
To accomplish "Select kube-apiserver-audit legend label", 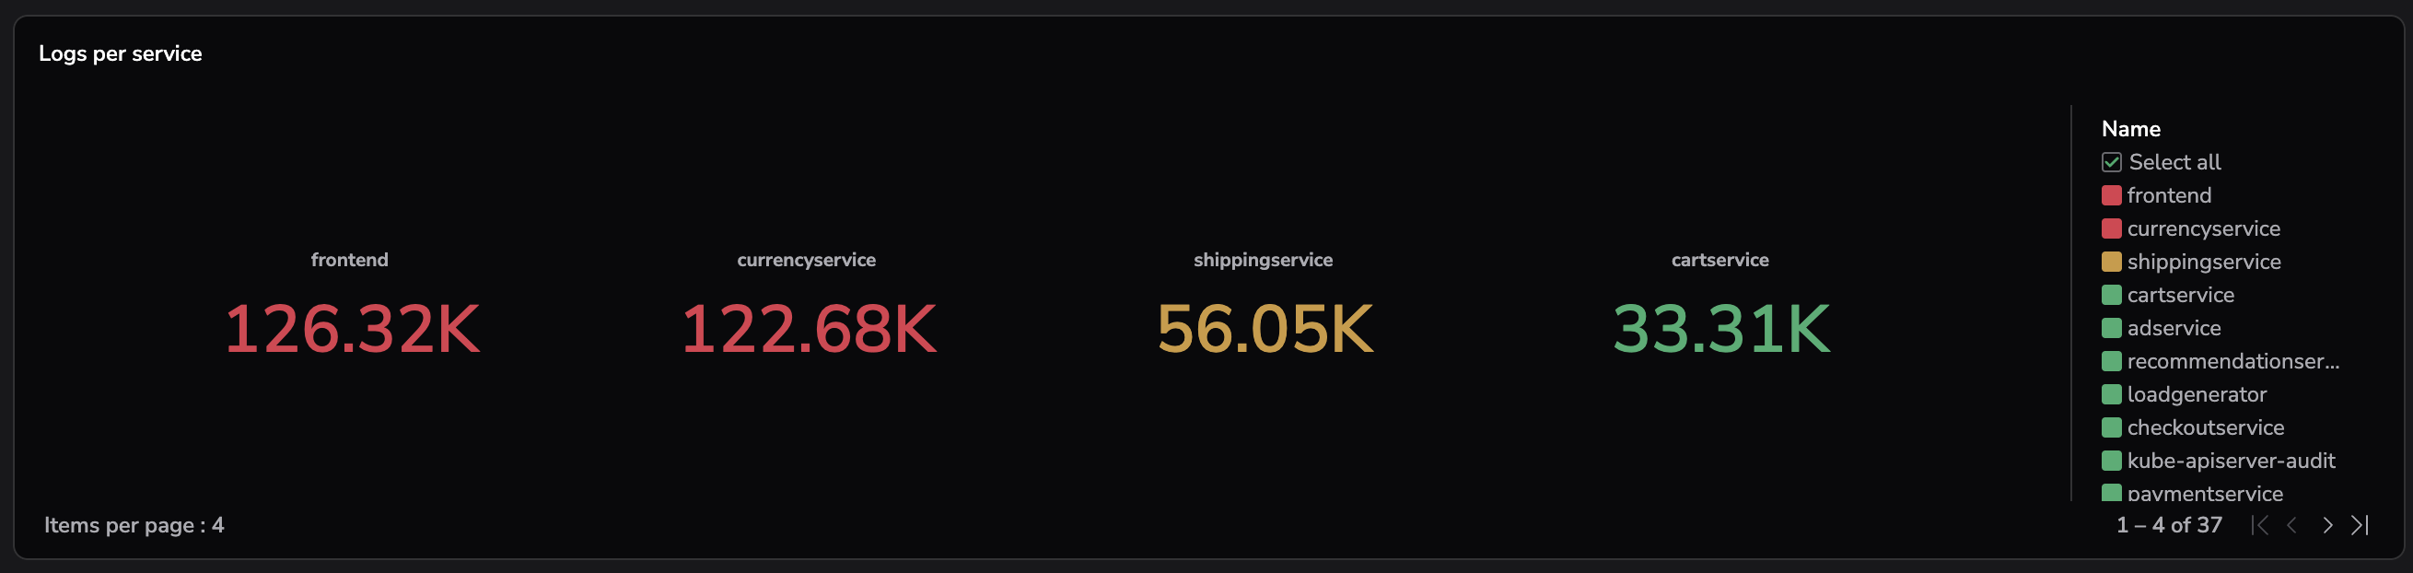I will pyautogui.click(x=2231, y=461).
